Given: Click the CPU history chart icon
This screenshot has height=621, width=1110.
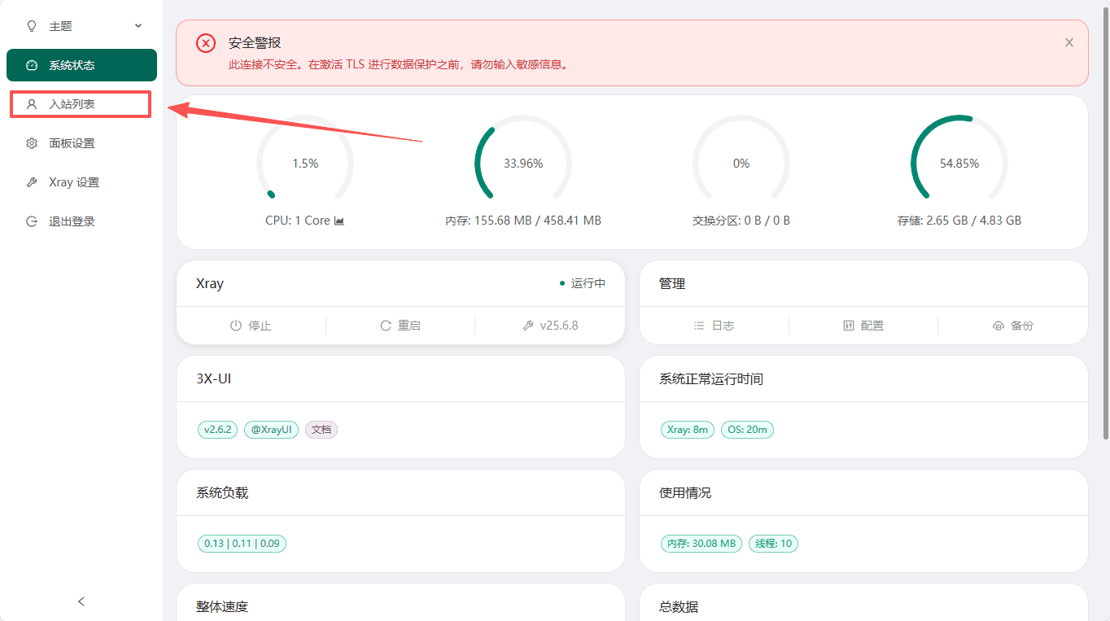Looking at the screenshot, I should coord(339,221).
